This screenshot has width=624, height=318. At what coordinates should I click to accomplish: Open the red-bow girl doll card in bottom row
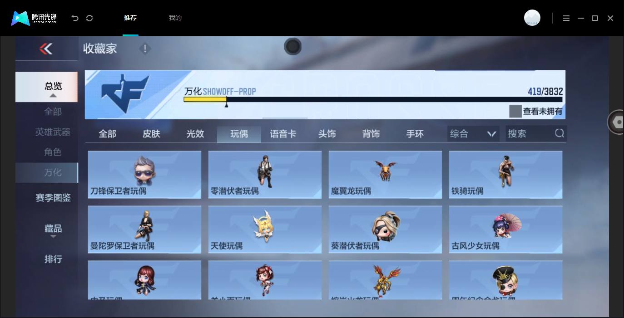point(265,280)
